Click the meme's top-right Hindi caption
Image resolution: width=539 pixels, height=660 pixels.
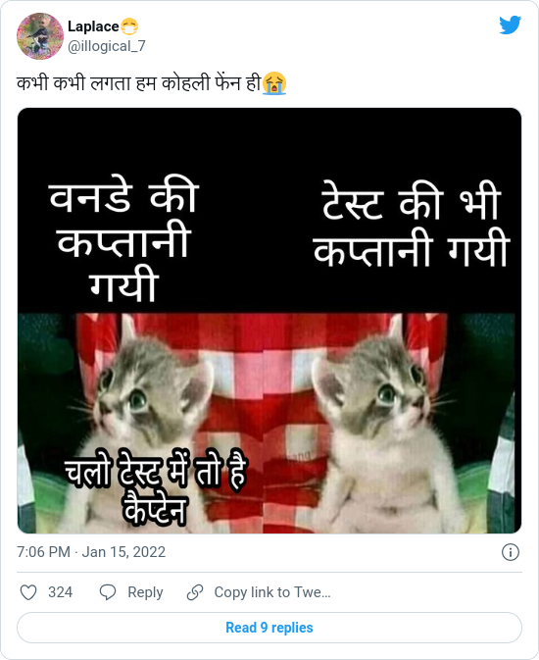tap(412, 225)
